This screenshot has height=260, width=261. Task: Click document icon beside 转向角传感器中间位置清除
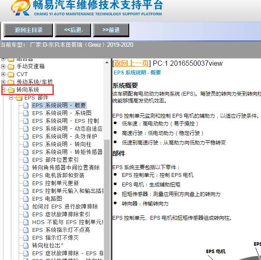pos(26,167)
